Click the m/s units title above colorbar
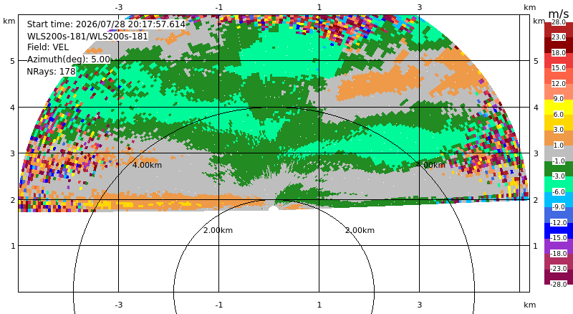Image resolution: width=573 pixels, height=314 pixels. 559,14
